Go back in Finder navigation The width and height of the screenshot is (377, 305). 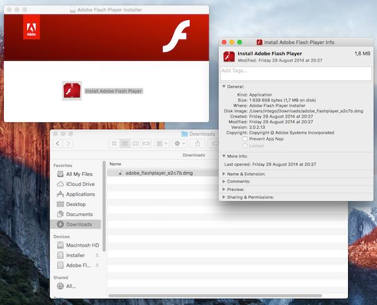click(x=58, y=144)
